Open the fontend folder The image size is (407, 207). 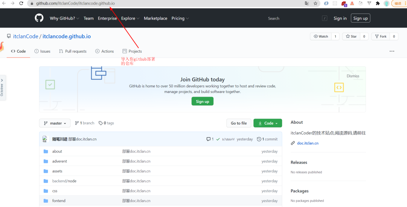pyautogui.click(x=59, y=201)
